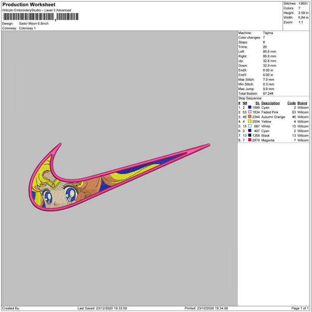Click the 'St.' column header
Image resolution: width=312 pixels, height=312 pixels.
[258, 103]
